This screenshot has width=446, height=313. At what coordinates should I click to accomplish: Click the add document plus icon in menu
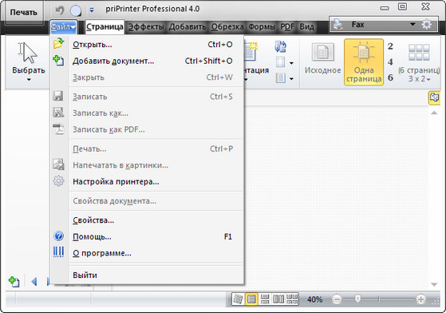tap(58, 61)
